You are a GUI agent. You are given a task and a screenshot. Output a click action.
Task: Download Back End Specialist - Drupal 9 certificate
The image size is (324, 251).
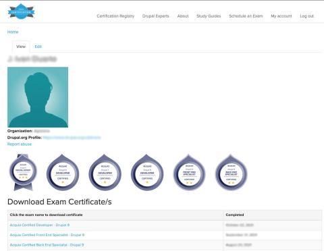pyautogui.click(x=47, y=245)
